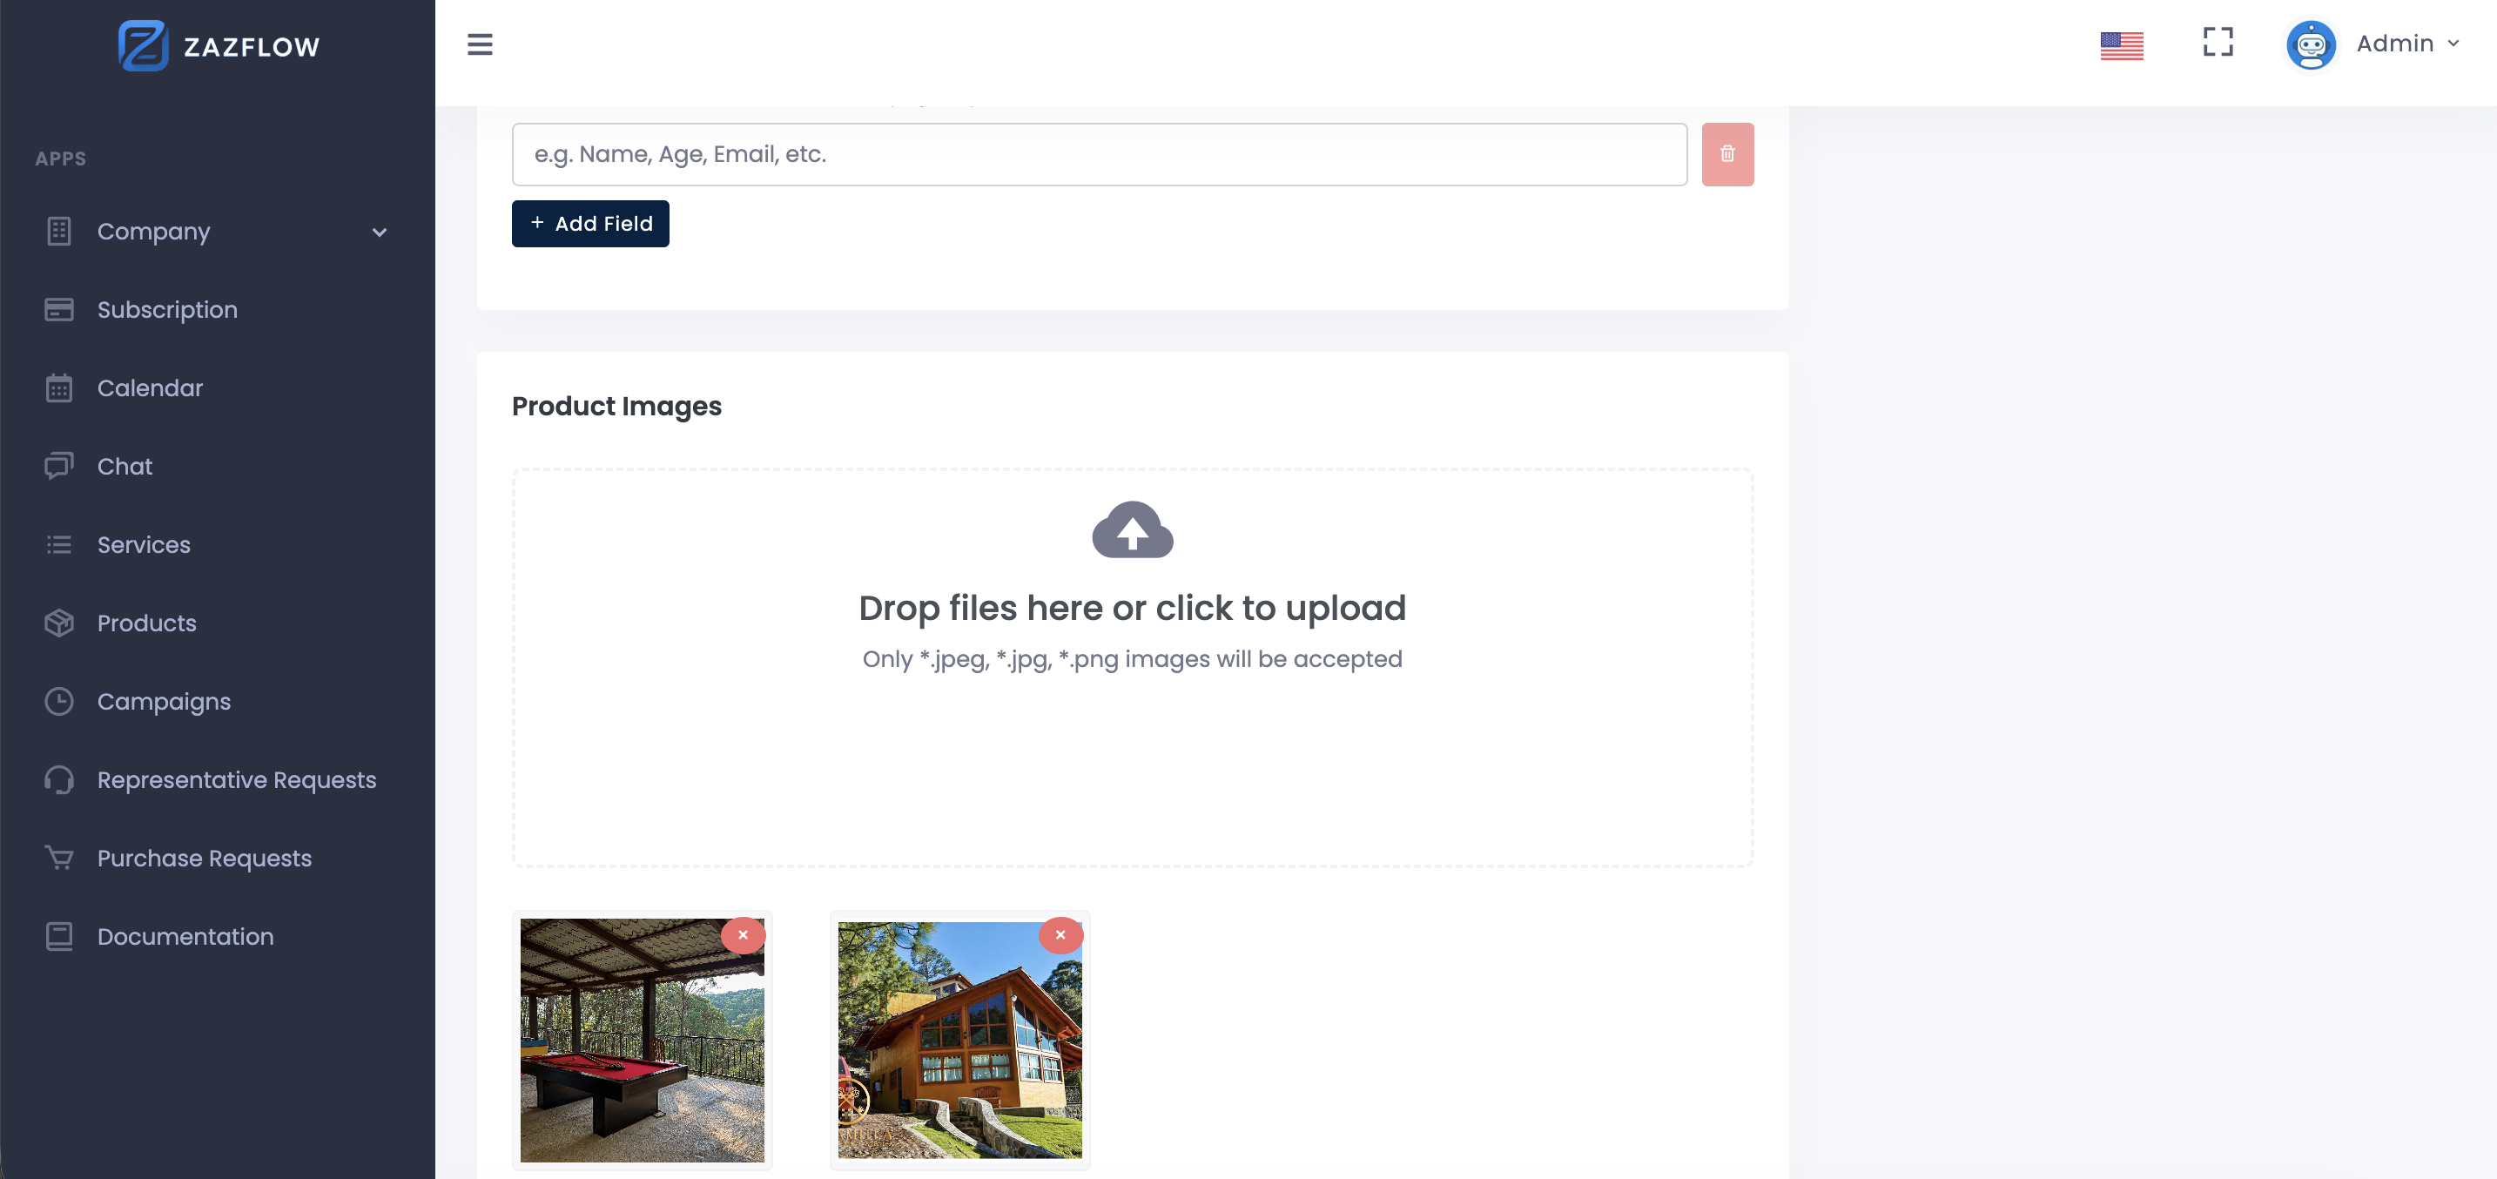Click the Campaigns clock icon
2497x1179 pixels.
point(58,701)
